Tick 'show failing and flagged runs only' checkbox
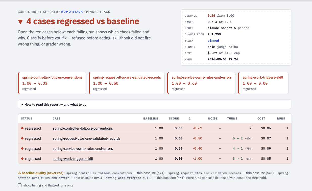 pyautogui.click(x=20, y=185)
